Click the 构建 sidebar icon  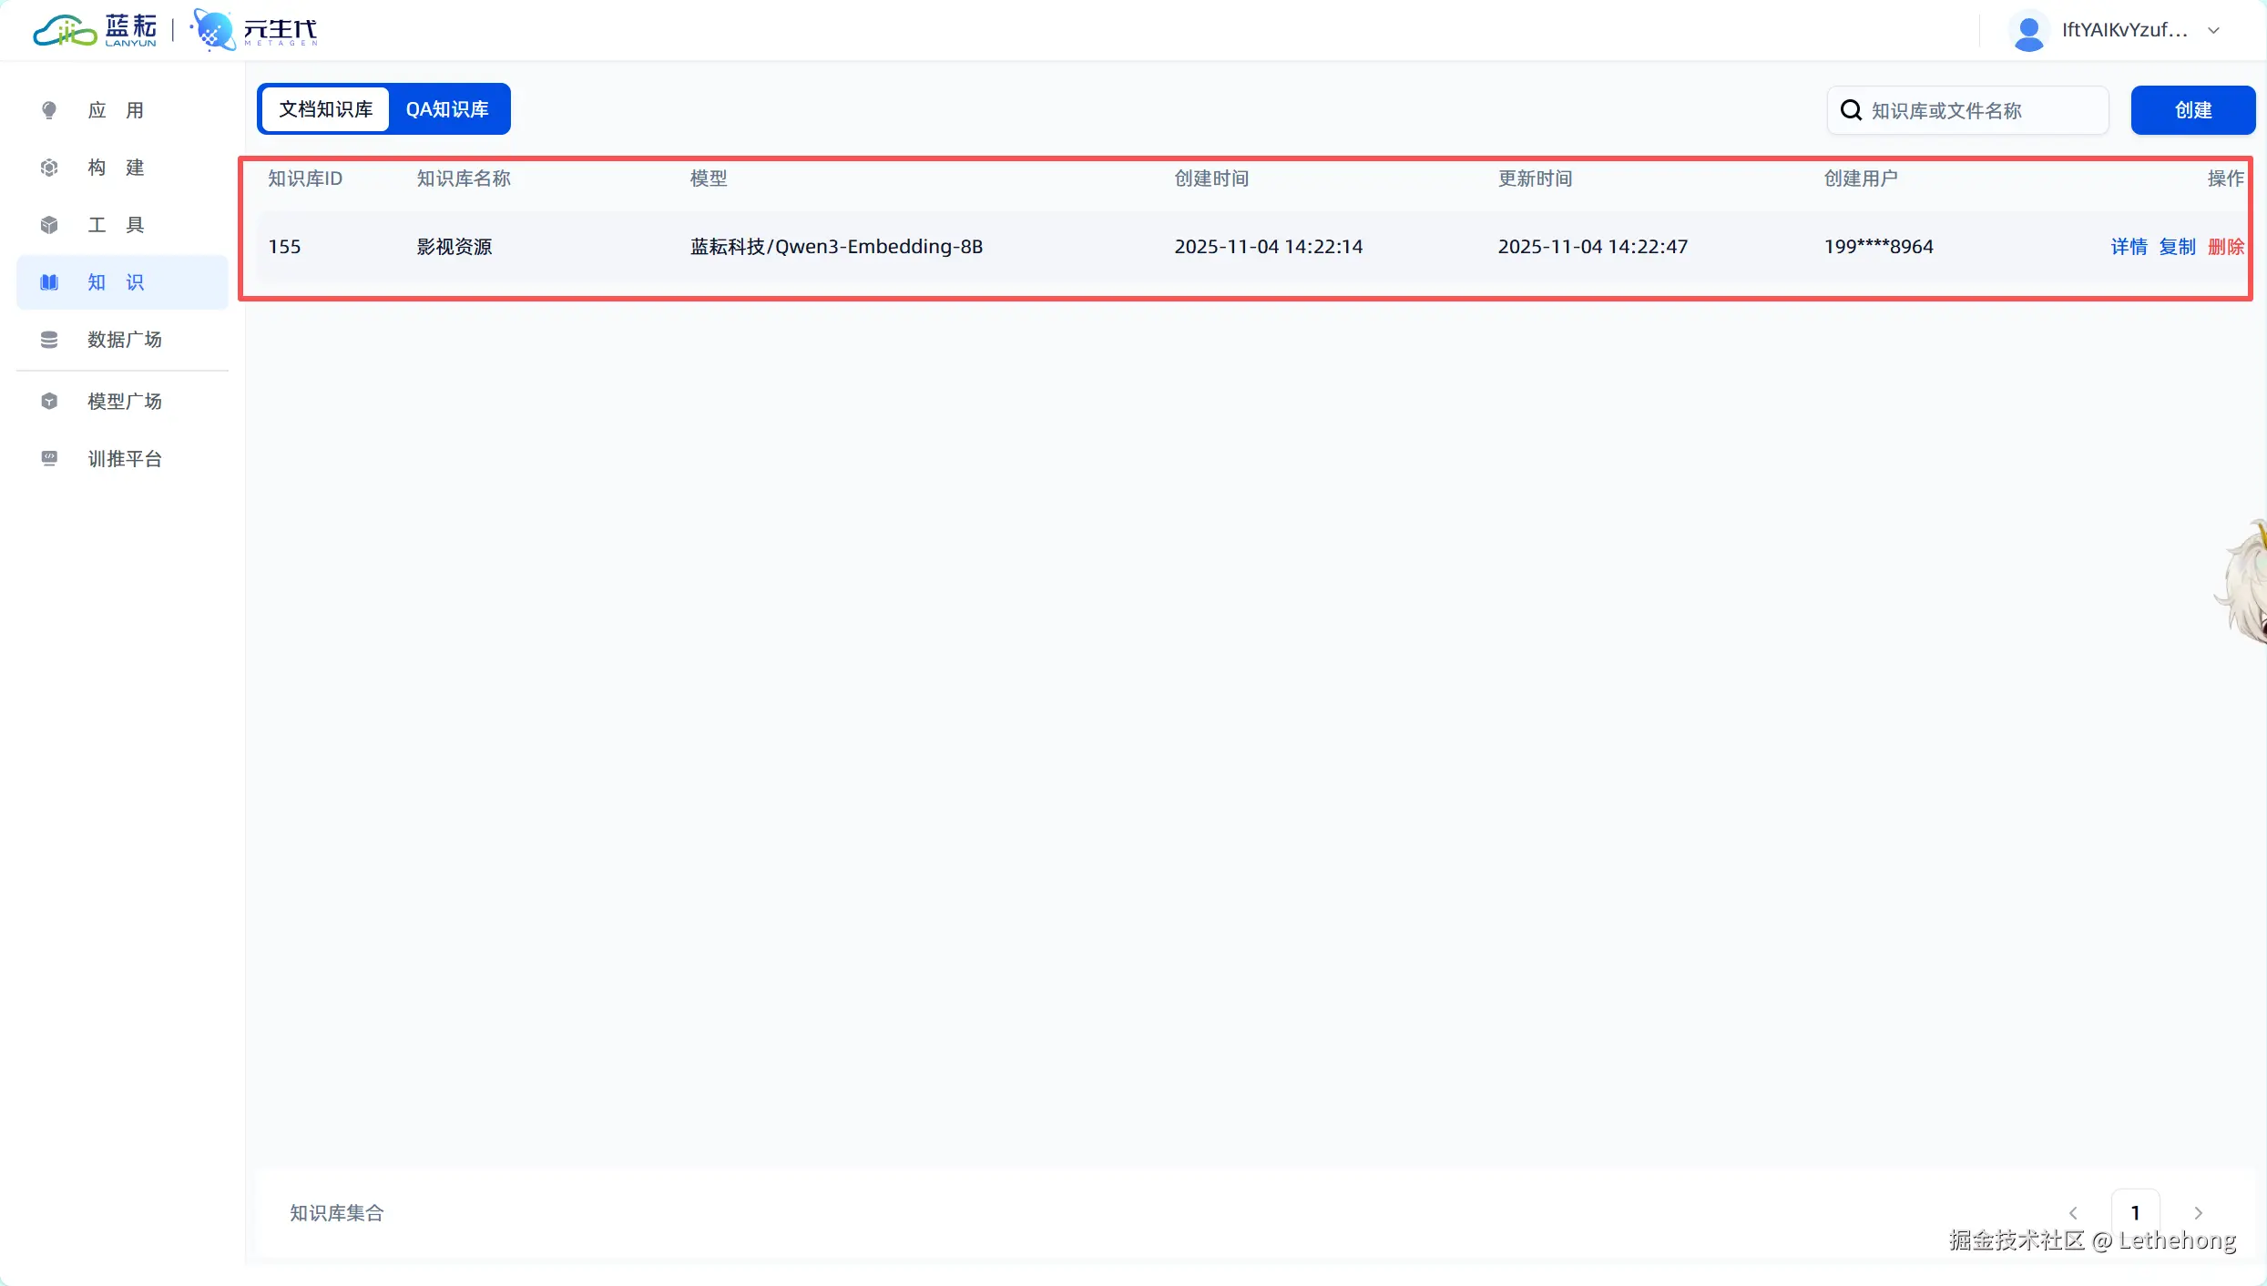49,168
